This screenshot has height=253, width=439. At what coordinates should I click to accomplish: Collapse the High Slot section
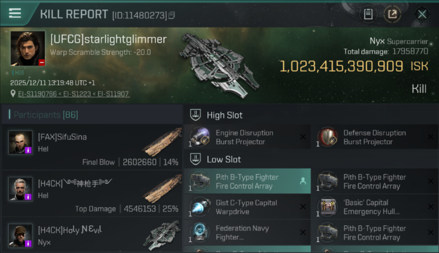tap(195, 115)
